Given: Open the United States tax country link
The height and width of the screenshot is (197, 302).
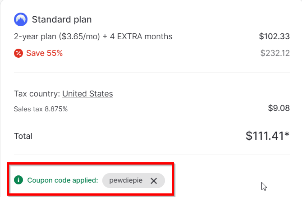Looking at the screenshot, I should click(87, 94).
